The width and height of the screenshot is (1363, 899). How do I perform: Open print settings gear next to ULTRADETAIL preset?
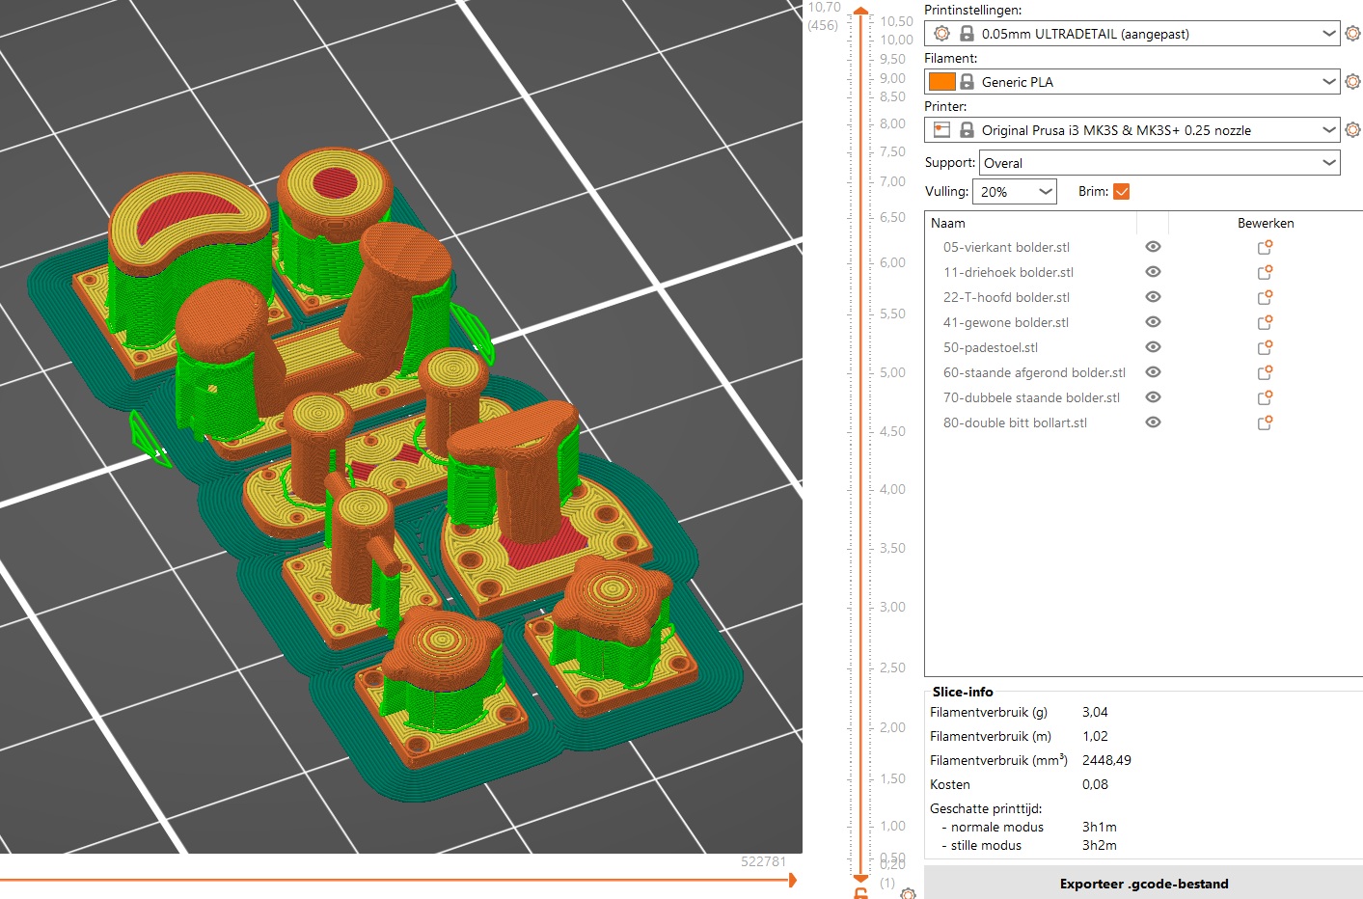(x=1352, y=34)
